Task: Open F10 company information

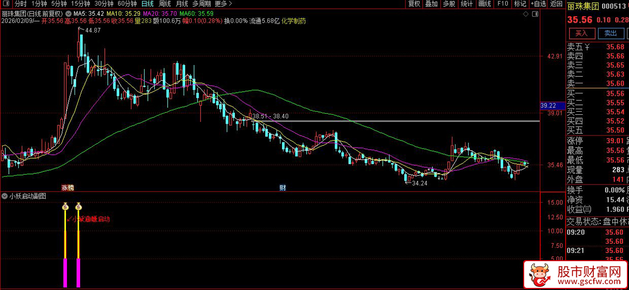Action: point(502,4)
